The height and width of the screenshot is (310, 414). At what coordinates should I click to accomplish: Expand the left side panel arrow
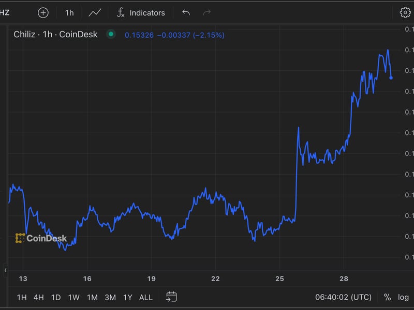pyautogui.click(x=6, y=270)
